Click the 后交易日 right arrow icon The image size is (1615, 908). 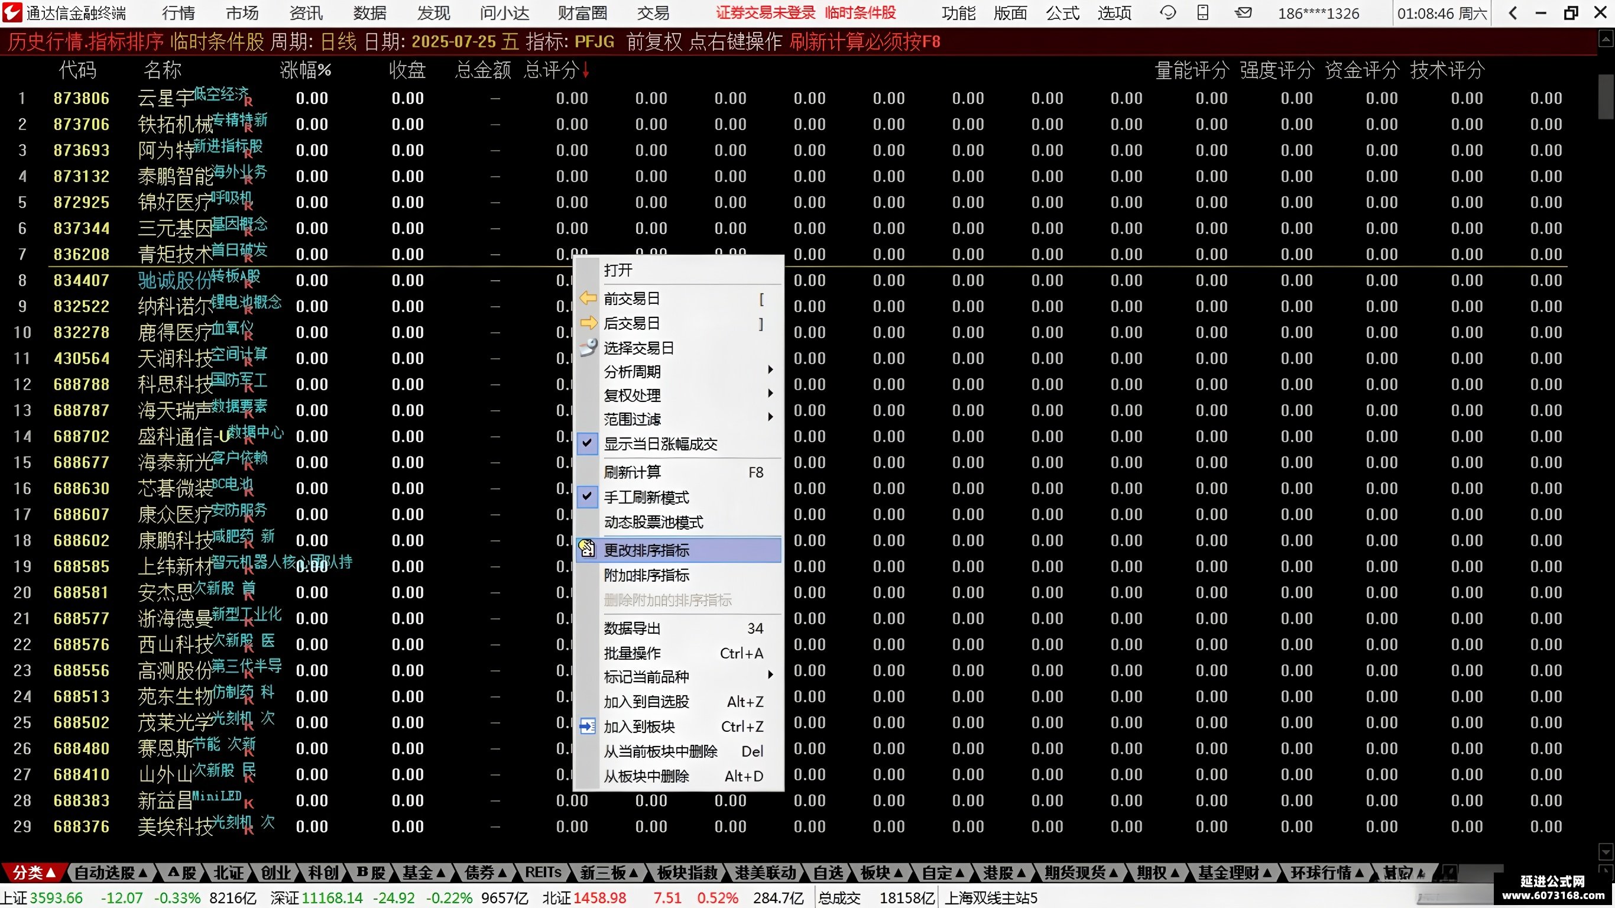pyautogui.click(x=588, y=323)
